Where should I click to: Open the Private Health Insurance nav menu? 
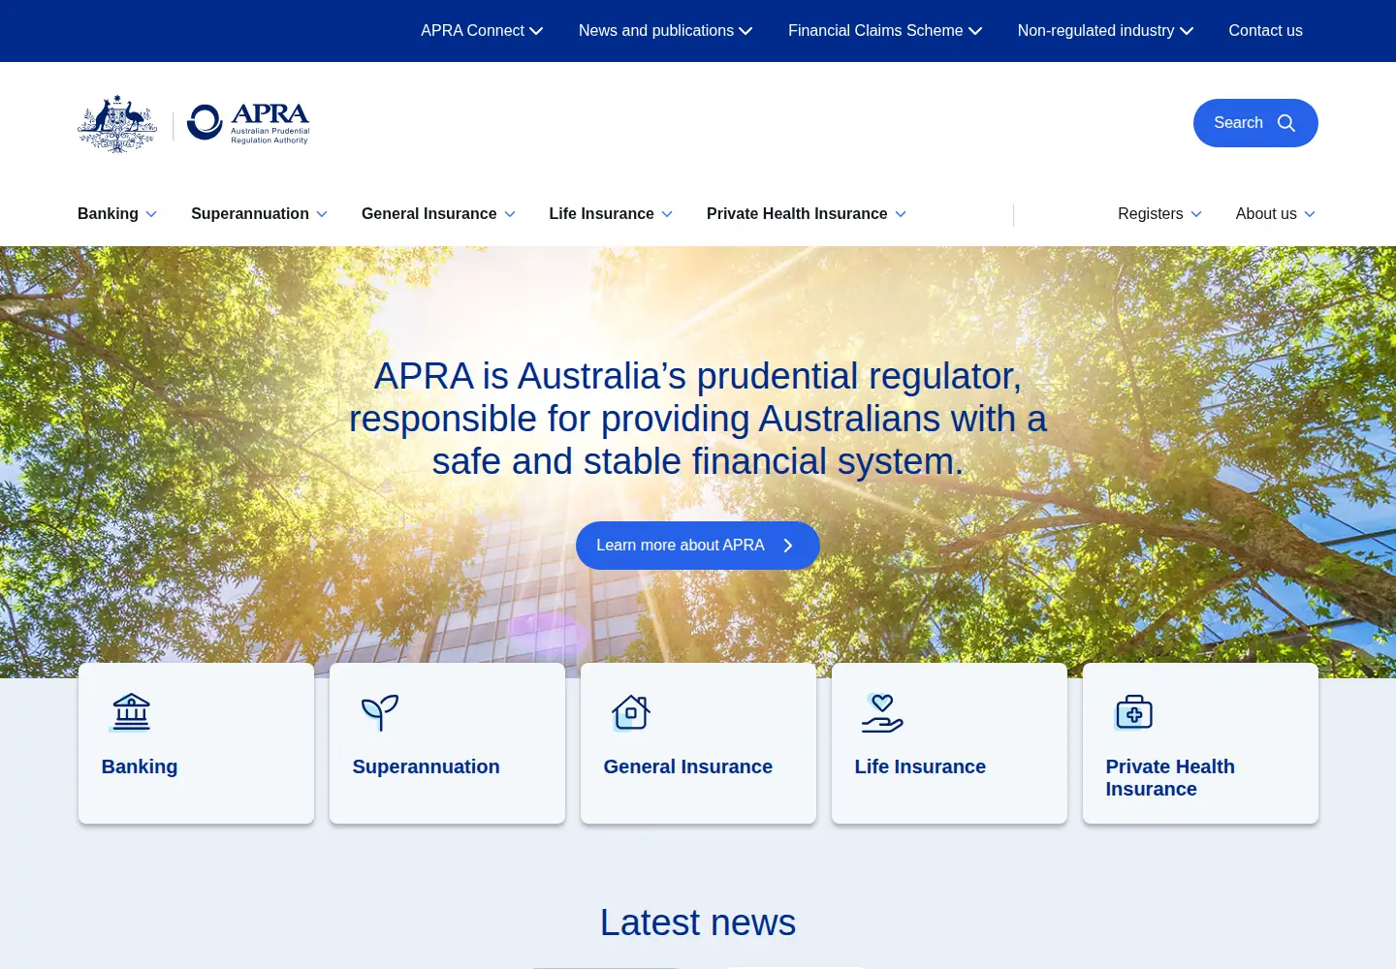807,214
